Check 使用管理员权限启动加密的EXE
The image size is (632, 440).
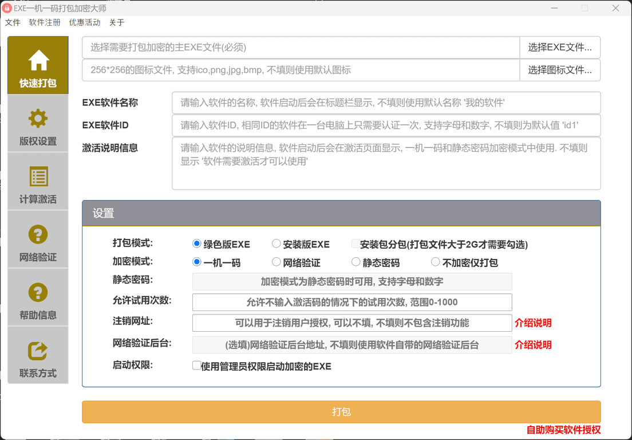(197, 366)
